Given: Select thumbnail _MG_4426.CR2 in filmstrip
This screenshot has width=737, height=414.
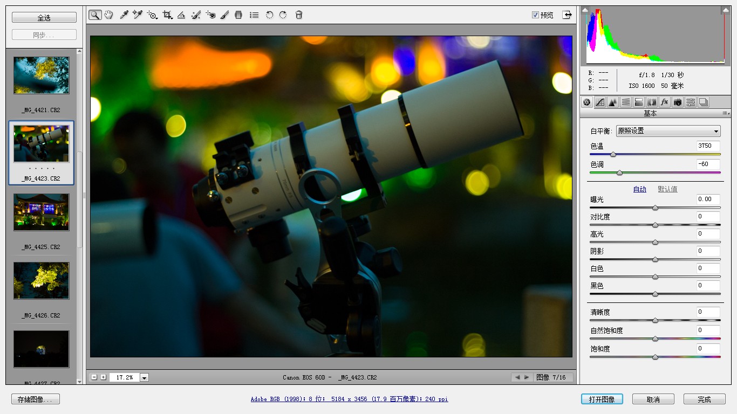Looking at the screenshot, I should coord(42,281).
